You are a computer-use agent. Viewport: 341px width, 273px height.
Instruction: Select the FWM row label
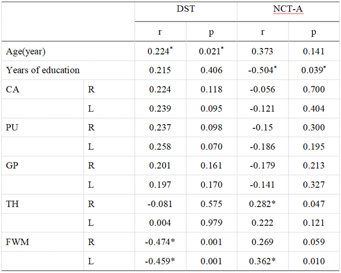(x=17, y=242)
